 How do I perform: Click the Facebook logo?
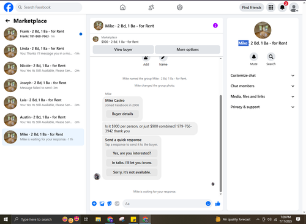coord(9,7)
